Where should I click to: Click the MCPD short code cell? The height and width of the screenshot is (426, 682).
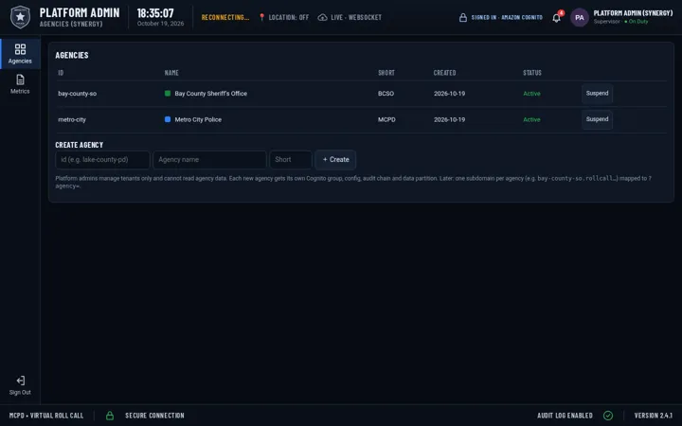pos(386,119)
